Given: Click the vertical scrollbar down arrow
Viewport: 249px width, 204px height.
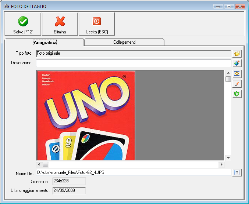Looking at the screenshot, I should tap(228, 158).
